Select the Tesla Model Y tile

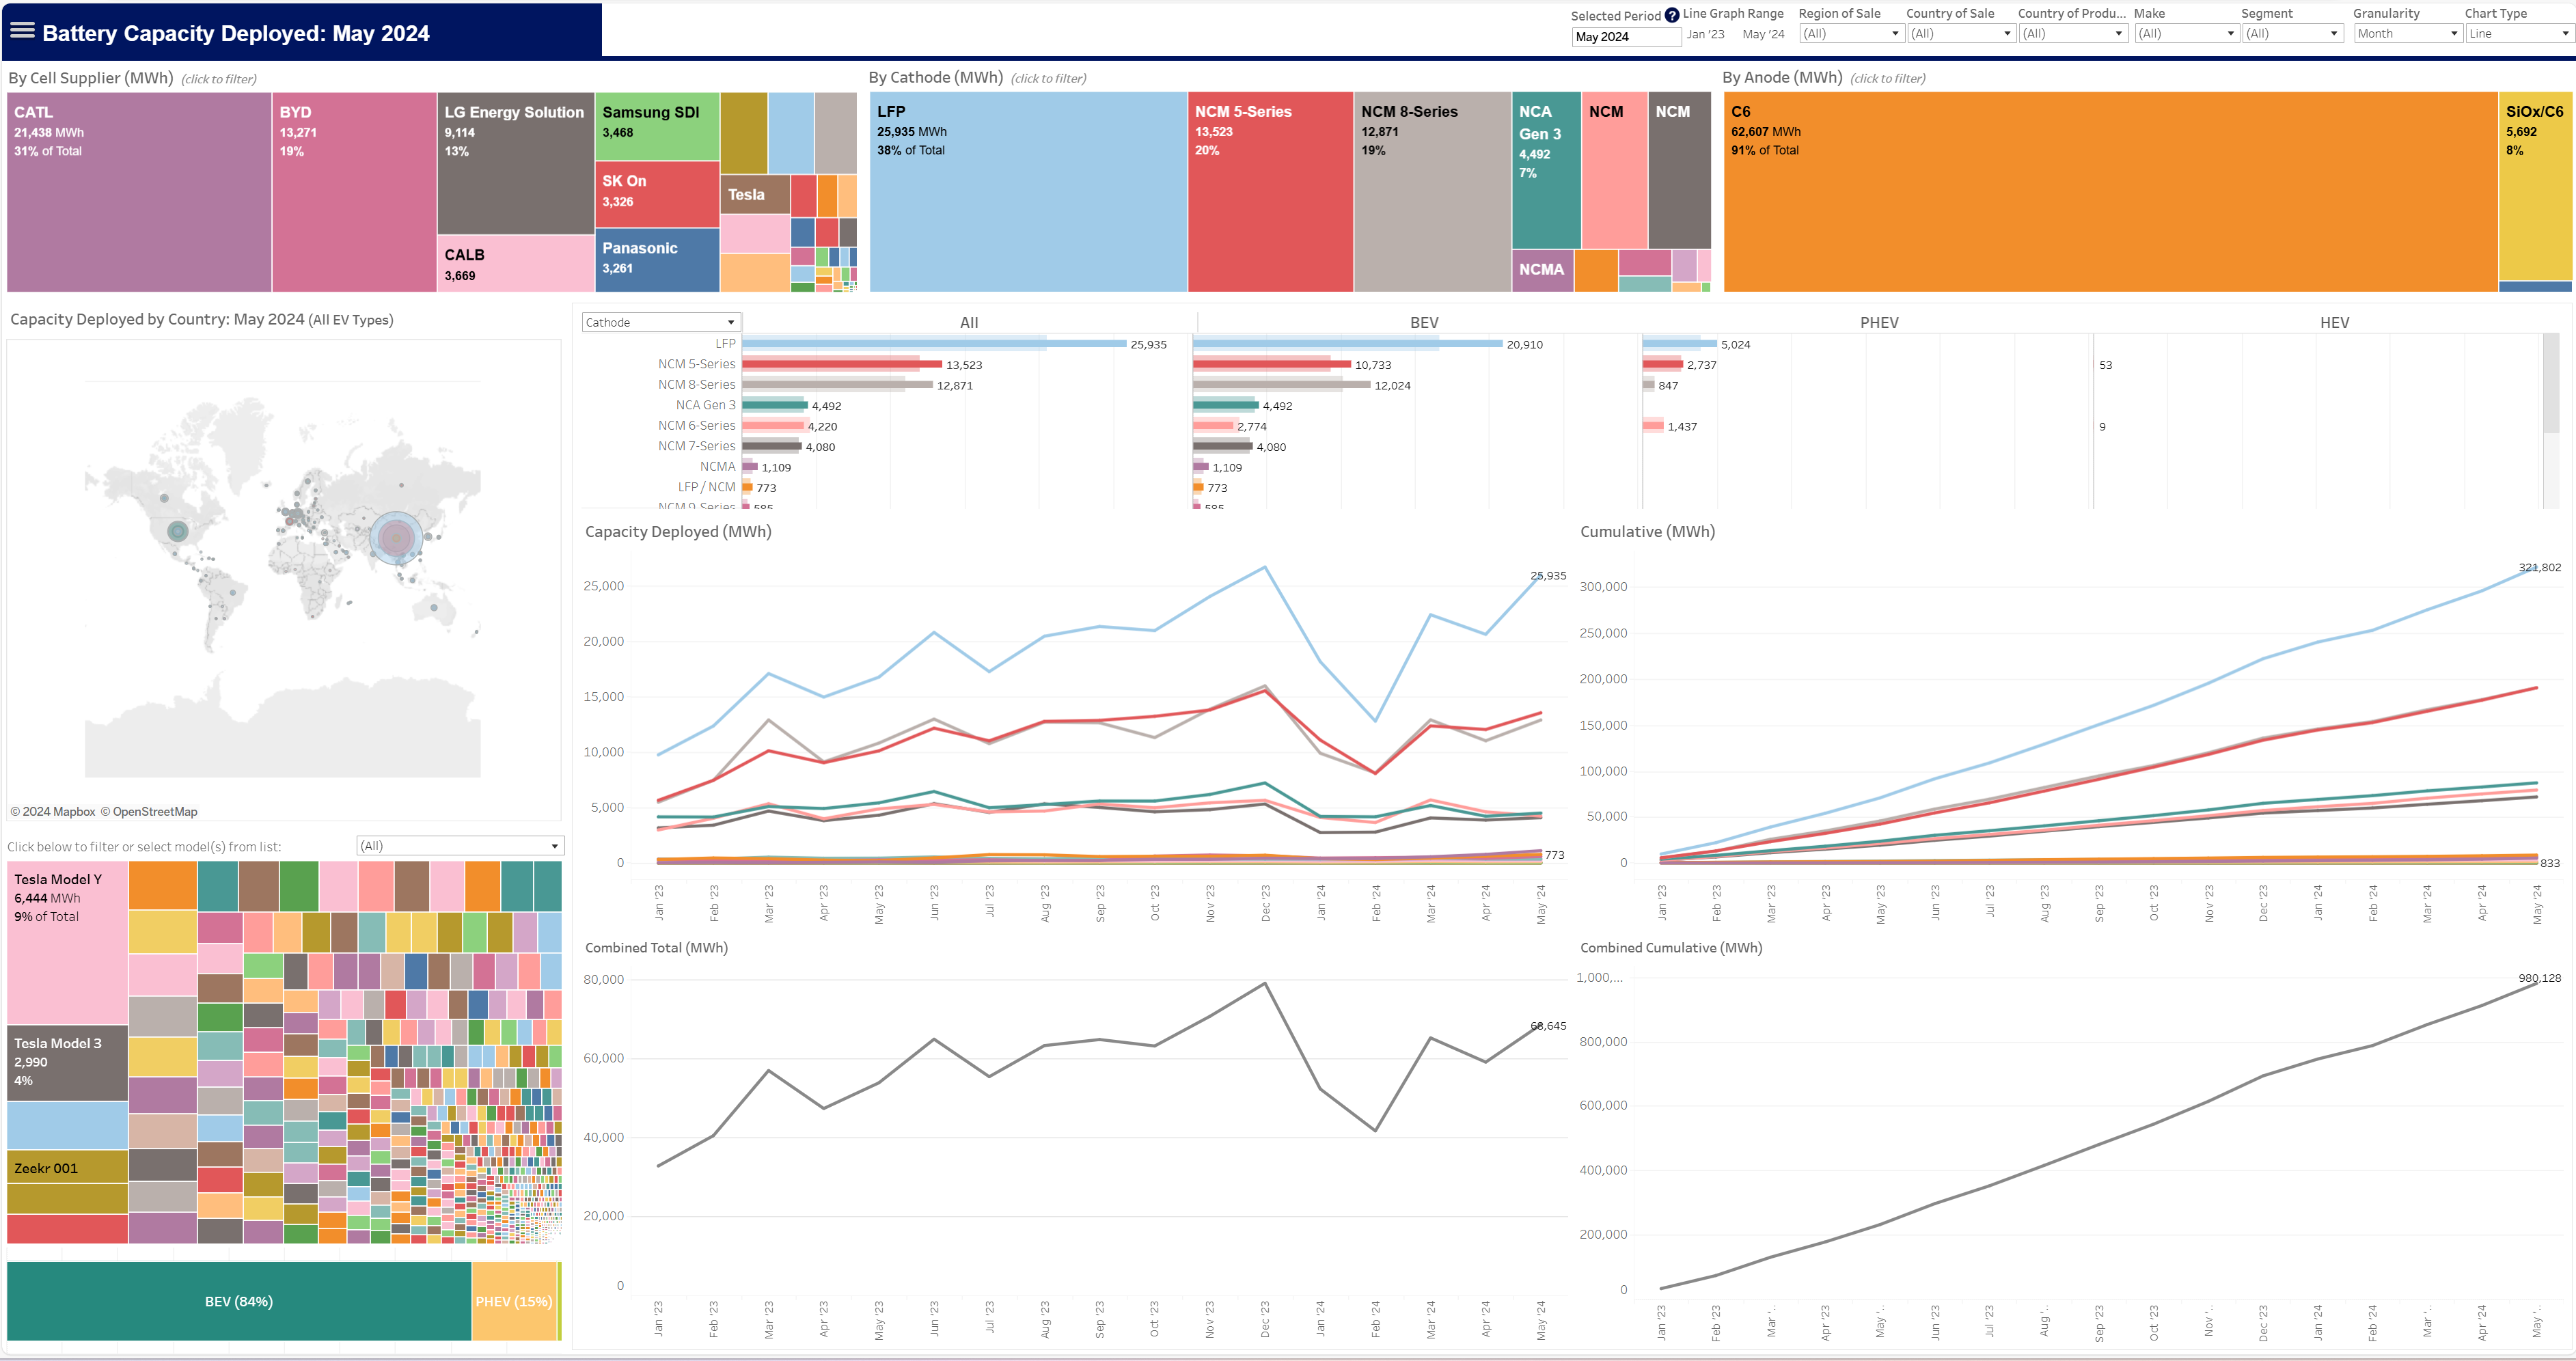click(67, 942)
